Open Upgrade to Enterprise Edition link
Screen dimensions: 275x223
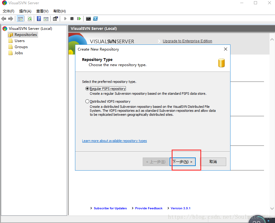[187, 41]
